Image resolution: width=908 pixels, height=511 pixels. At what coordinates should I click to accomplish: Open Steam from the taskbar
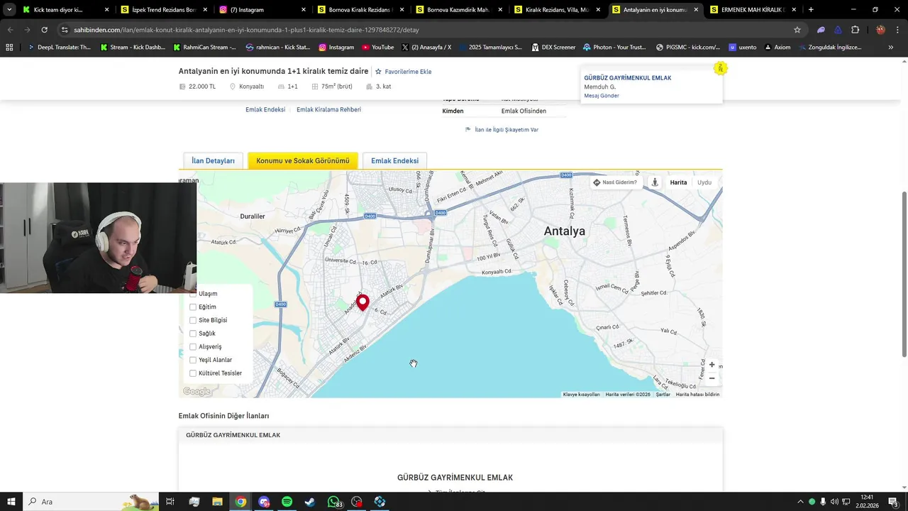tap(310, 502)
